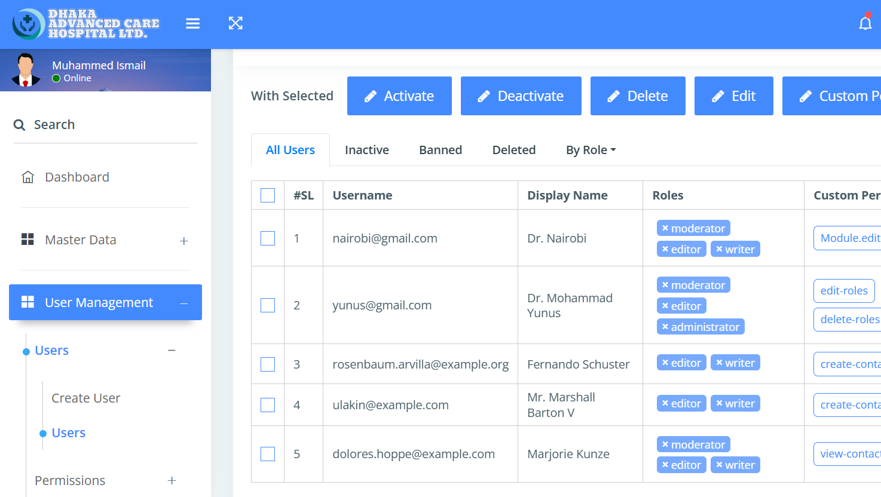Screen dimensions: 881x497
Task: Open the By Role dropdown
Action: pyautogui.click(x=591, y=150)
